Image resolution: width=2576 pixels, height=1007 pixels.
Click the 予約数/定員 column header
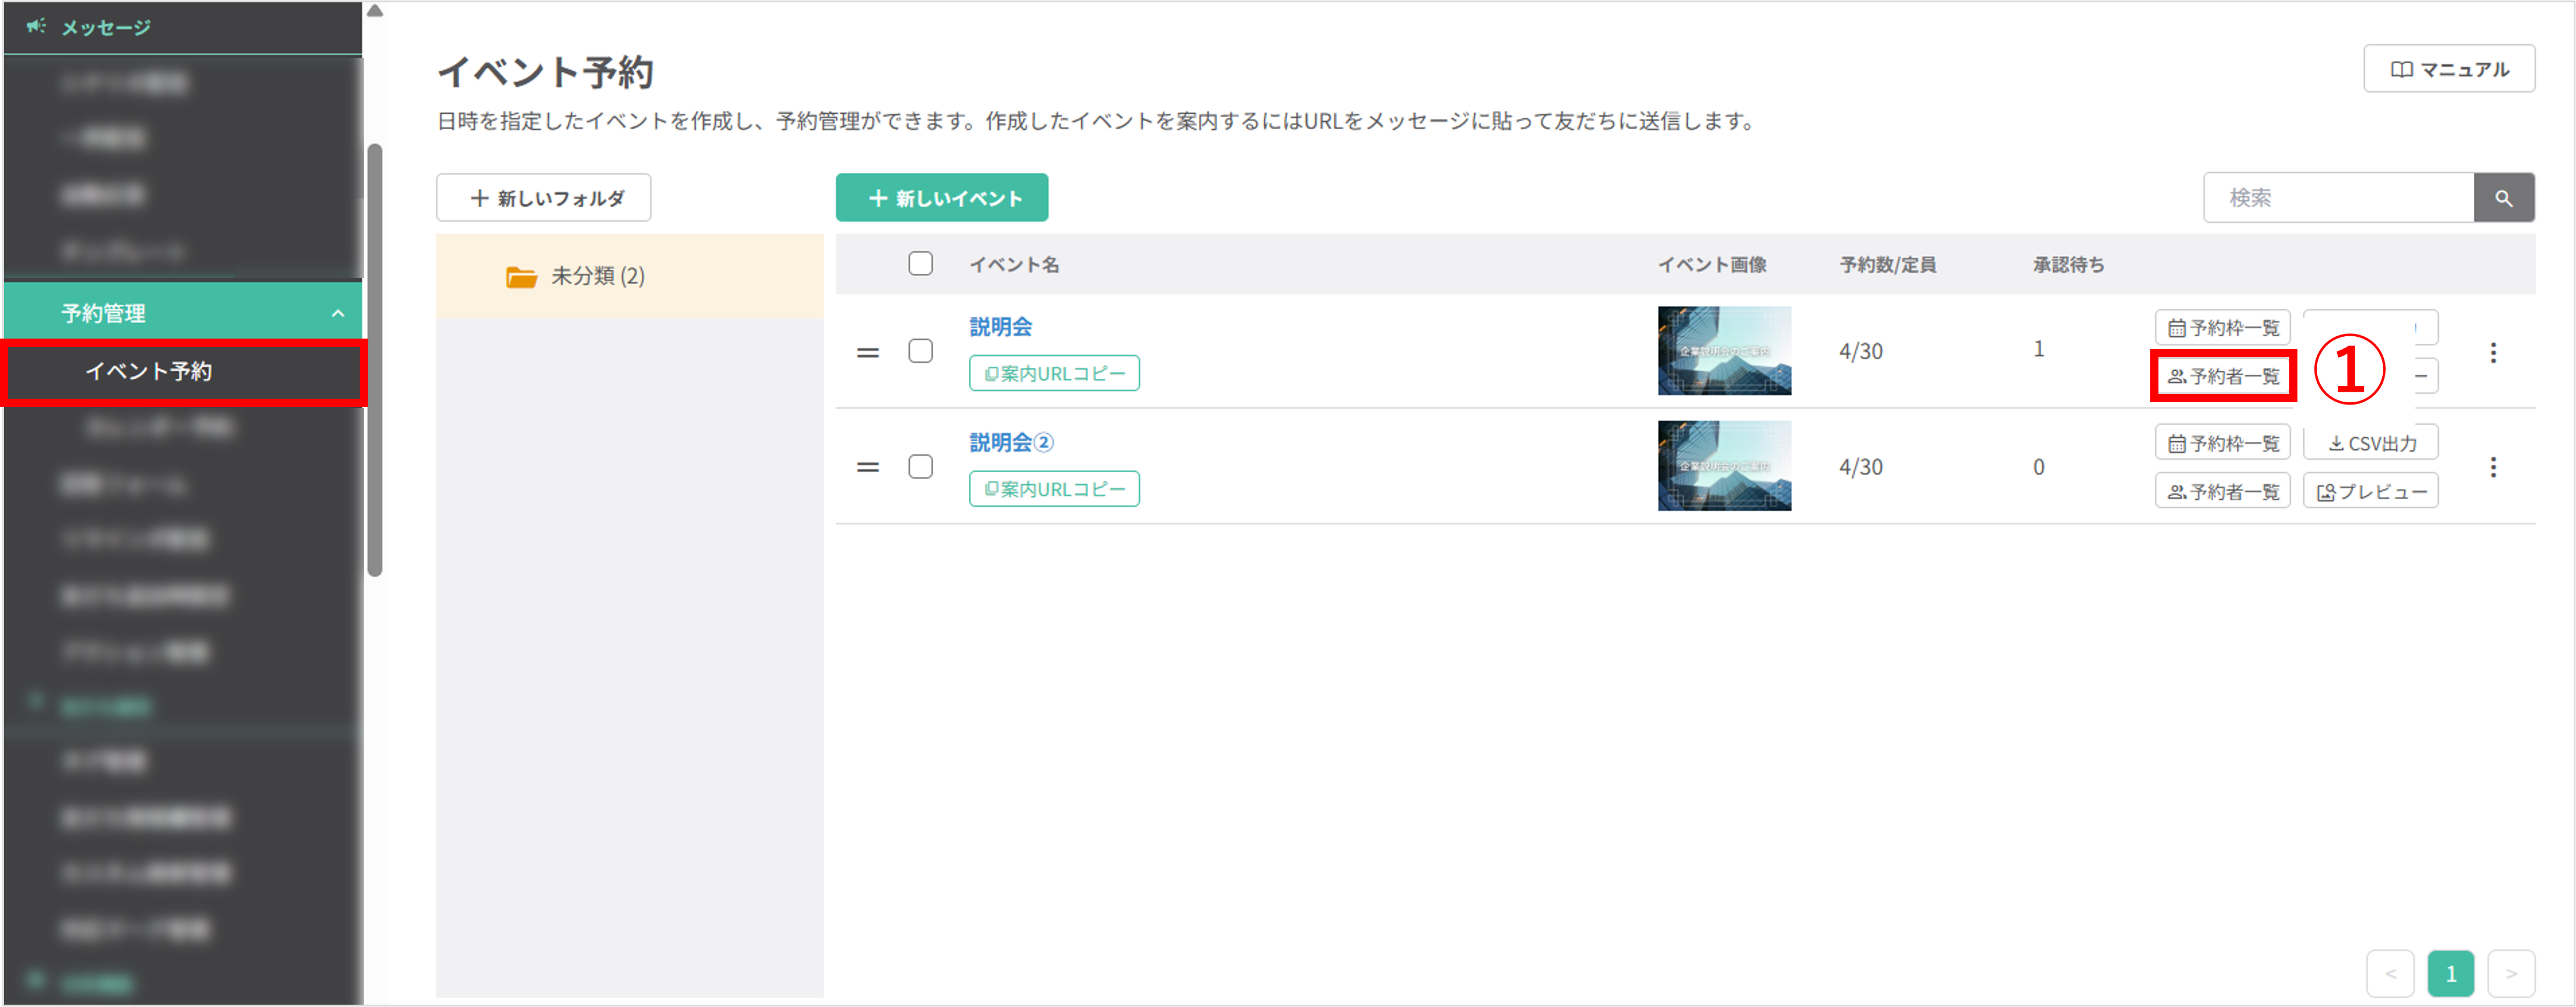tap(1887, 265)
